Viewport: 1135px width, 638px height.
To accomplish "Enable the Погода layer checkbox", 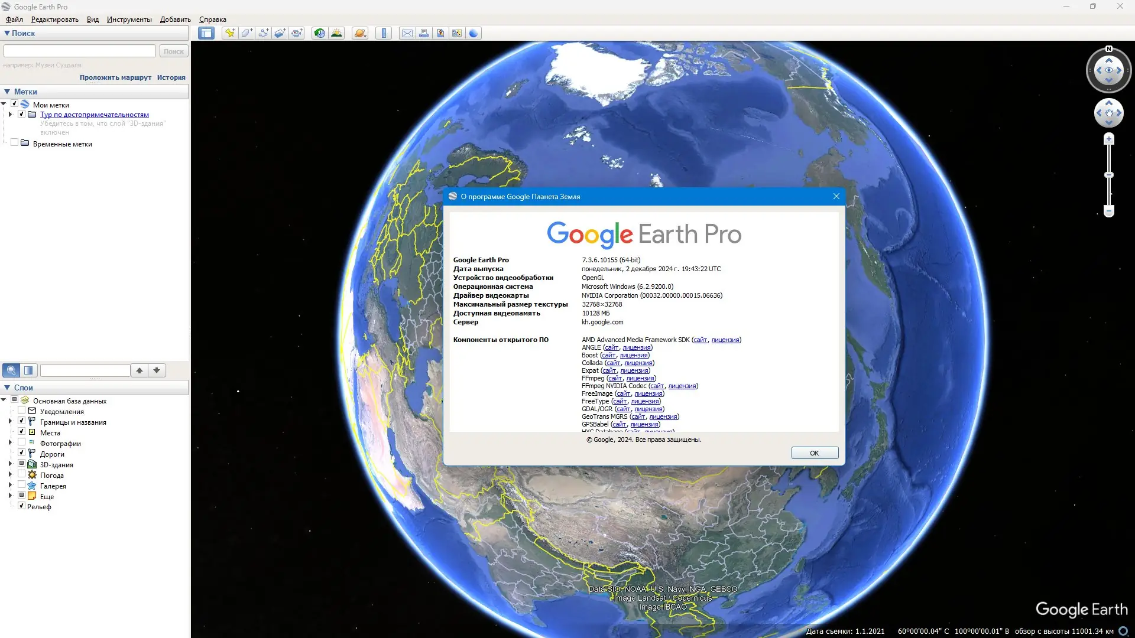I will coord(22,474).
